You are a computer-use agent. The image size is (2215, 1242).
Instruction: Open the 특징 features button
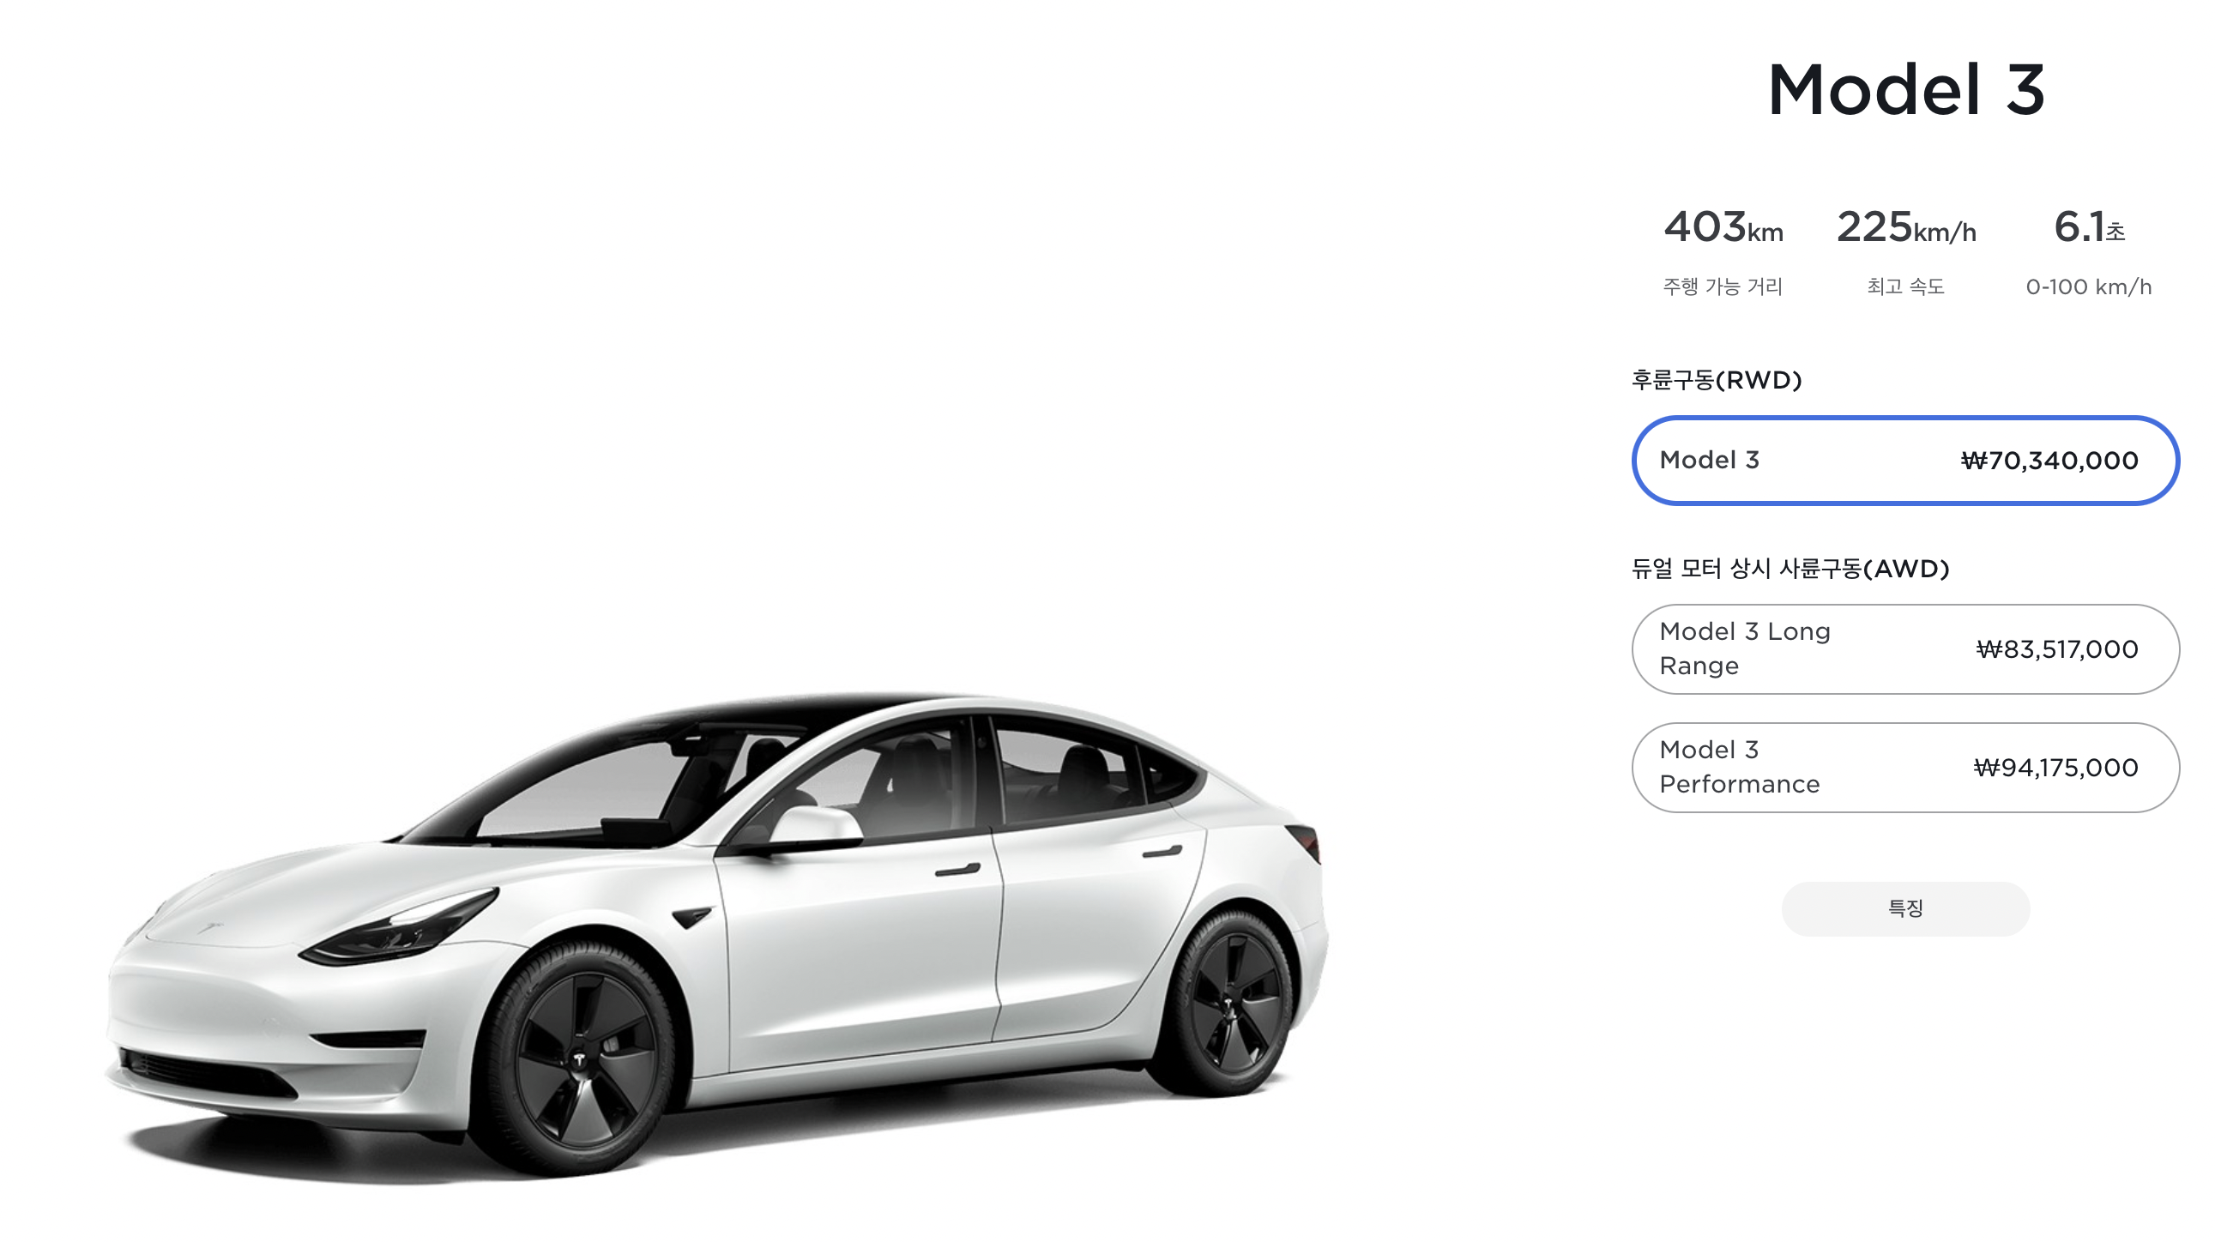tap(1904, 908)
